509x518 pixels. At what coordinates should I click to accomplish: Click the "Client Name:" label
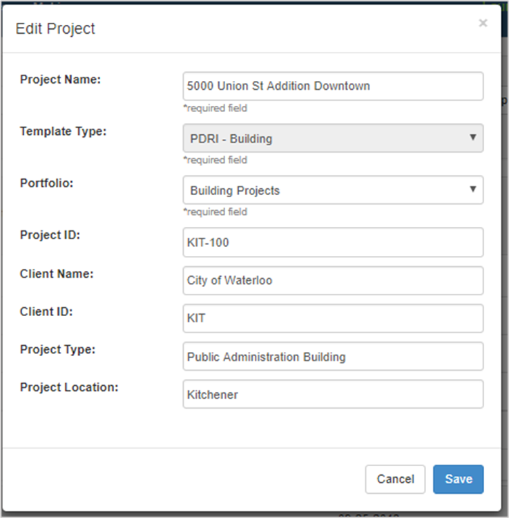57,273
